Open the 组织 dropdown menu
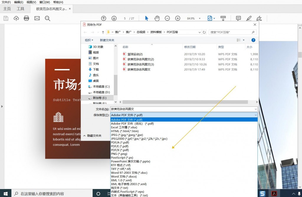 pyautogui.click(x=89, y=40)
